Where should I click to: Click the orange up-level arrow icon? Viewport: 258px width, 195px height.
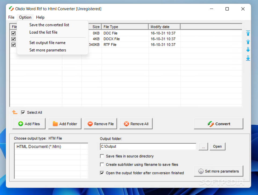click(15, 112)
